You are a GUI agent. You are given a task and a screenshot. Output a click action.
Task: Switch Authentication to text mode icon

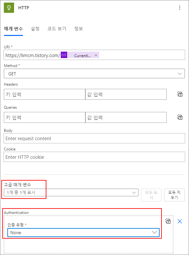click(168, 221)
